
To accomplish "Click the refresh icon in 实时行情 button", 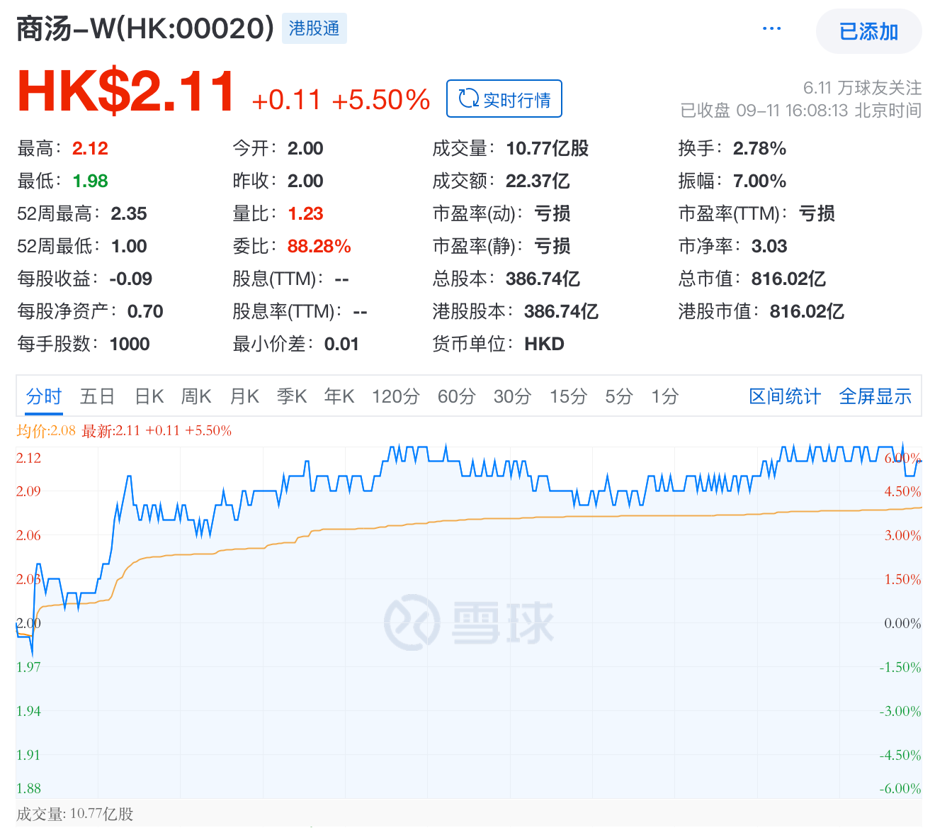I will (x=467, y=99).
